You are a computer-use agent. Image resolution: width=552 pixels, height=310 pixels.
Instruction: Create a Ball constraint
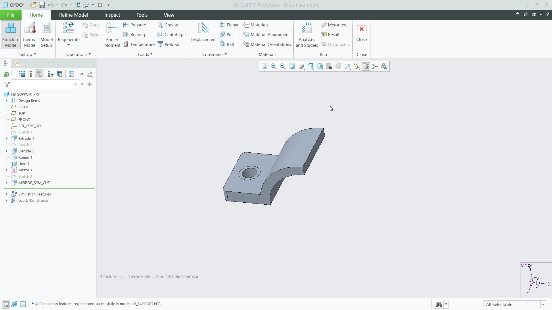(227, 44)
